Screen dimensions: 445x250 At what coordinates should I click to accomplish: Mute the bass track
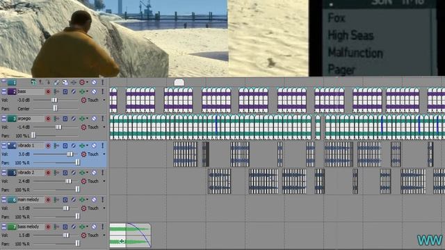(x=94, y=92)
